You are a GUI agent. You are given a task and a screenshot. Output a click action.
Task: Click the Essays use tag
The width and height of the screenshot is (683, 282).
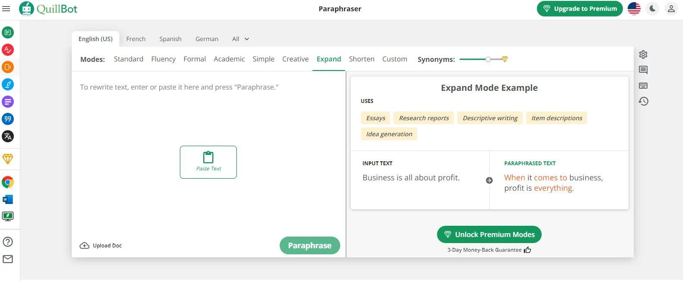click(376, 118)
